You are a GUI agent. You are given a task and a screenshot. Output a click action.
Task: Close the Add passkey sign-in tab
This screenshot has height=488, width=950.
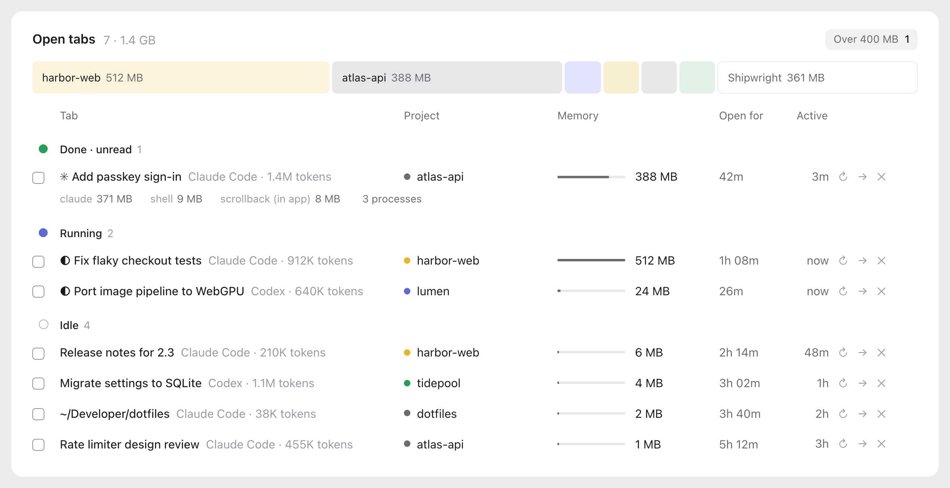pos(881,177)
